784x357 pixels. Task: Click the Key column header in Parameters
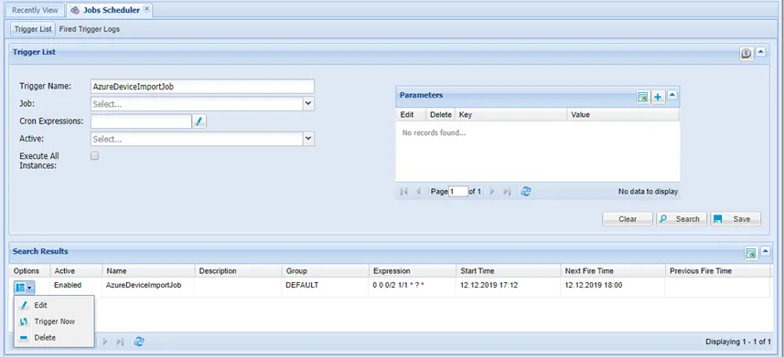point(511,115)
